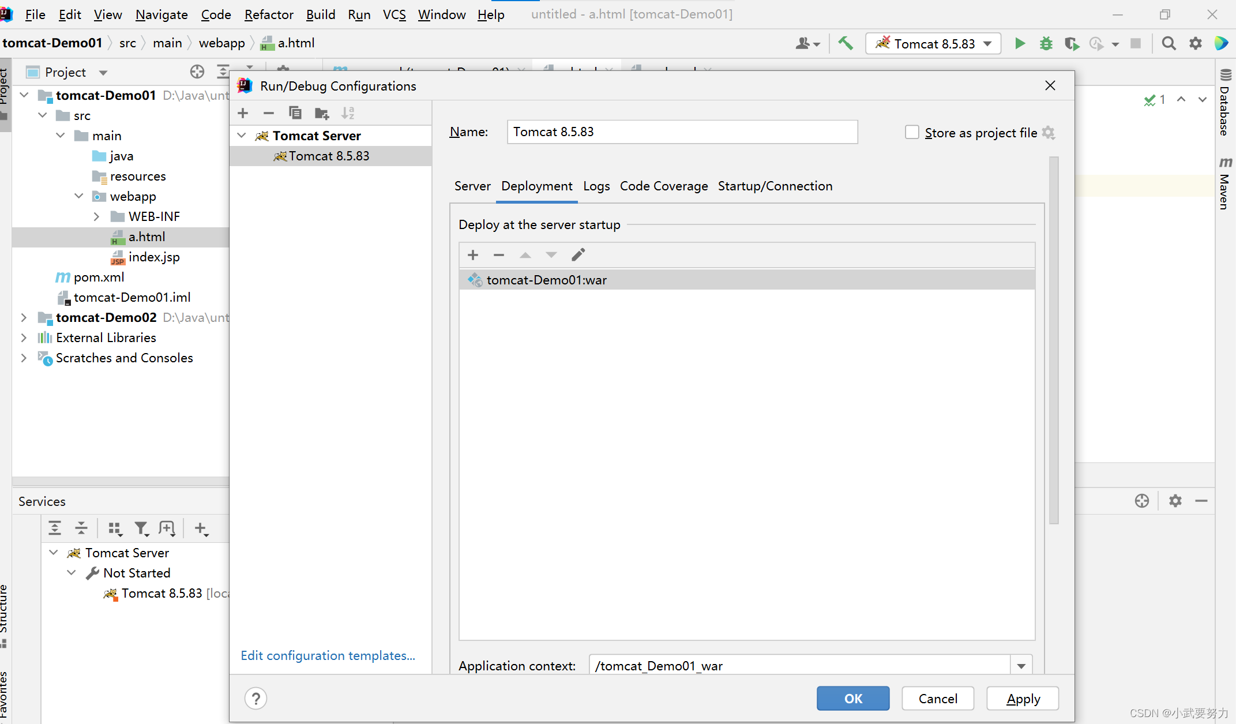Add a deployment artifact with plus icon
1236x724 pixels.
pyautogui.click(x=473, y=254)
